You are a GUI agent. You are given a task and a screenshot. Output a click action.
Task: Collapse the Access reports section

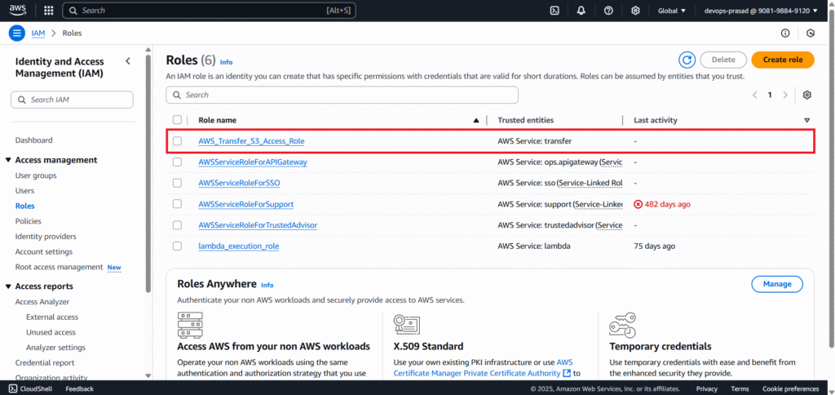(x=8, y=286)
